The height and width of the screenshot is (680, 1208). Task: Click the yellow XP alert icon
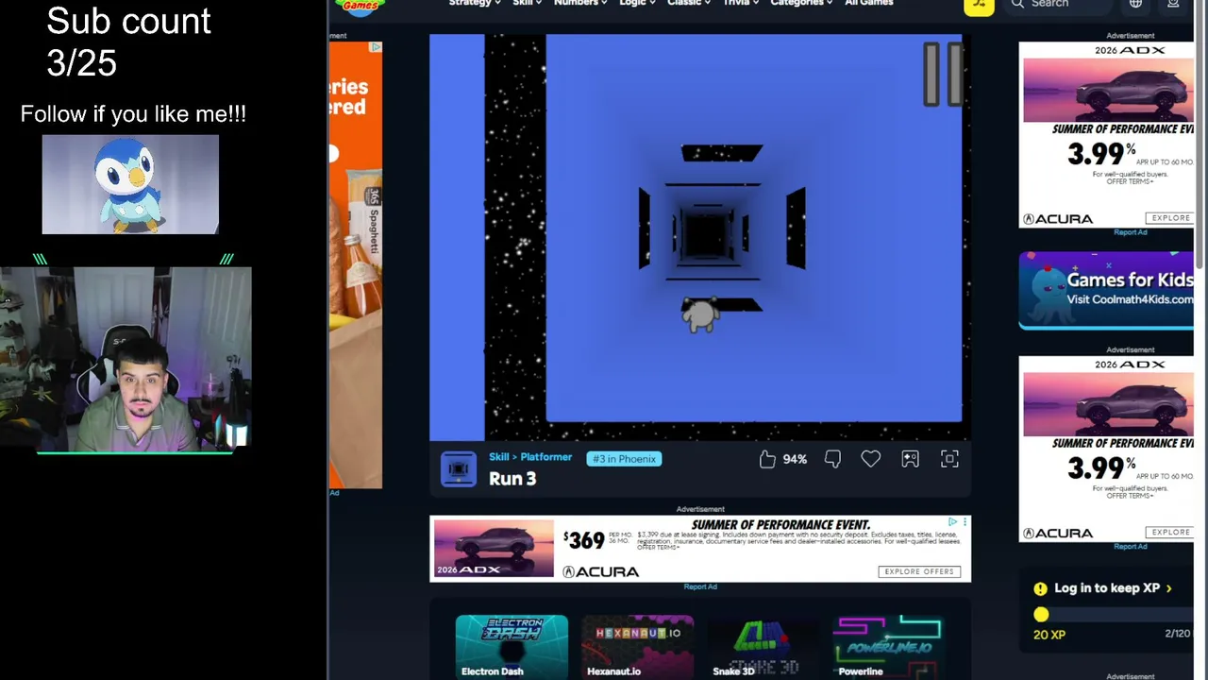[x=1040, y=588]
